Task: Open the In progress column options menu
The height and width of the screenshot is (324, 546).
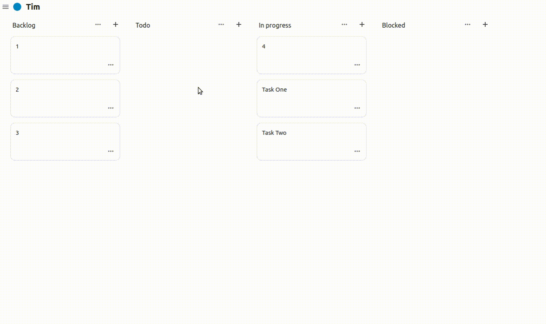Action: [x=344, y=25]
